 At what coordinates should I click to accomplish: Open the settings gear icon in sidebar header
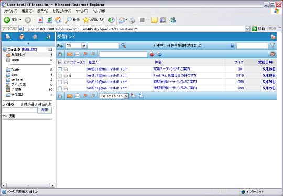pos(35,37)
